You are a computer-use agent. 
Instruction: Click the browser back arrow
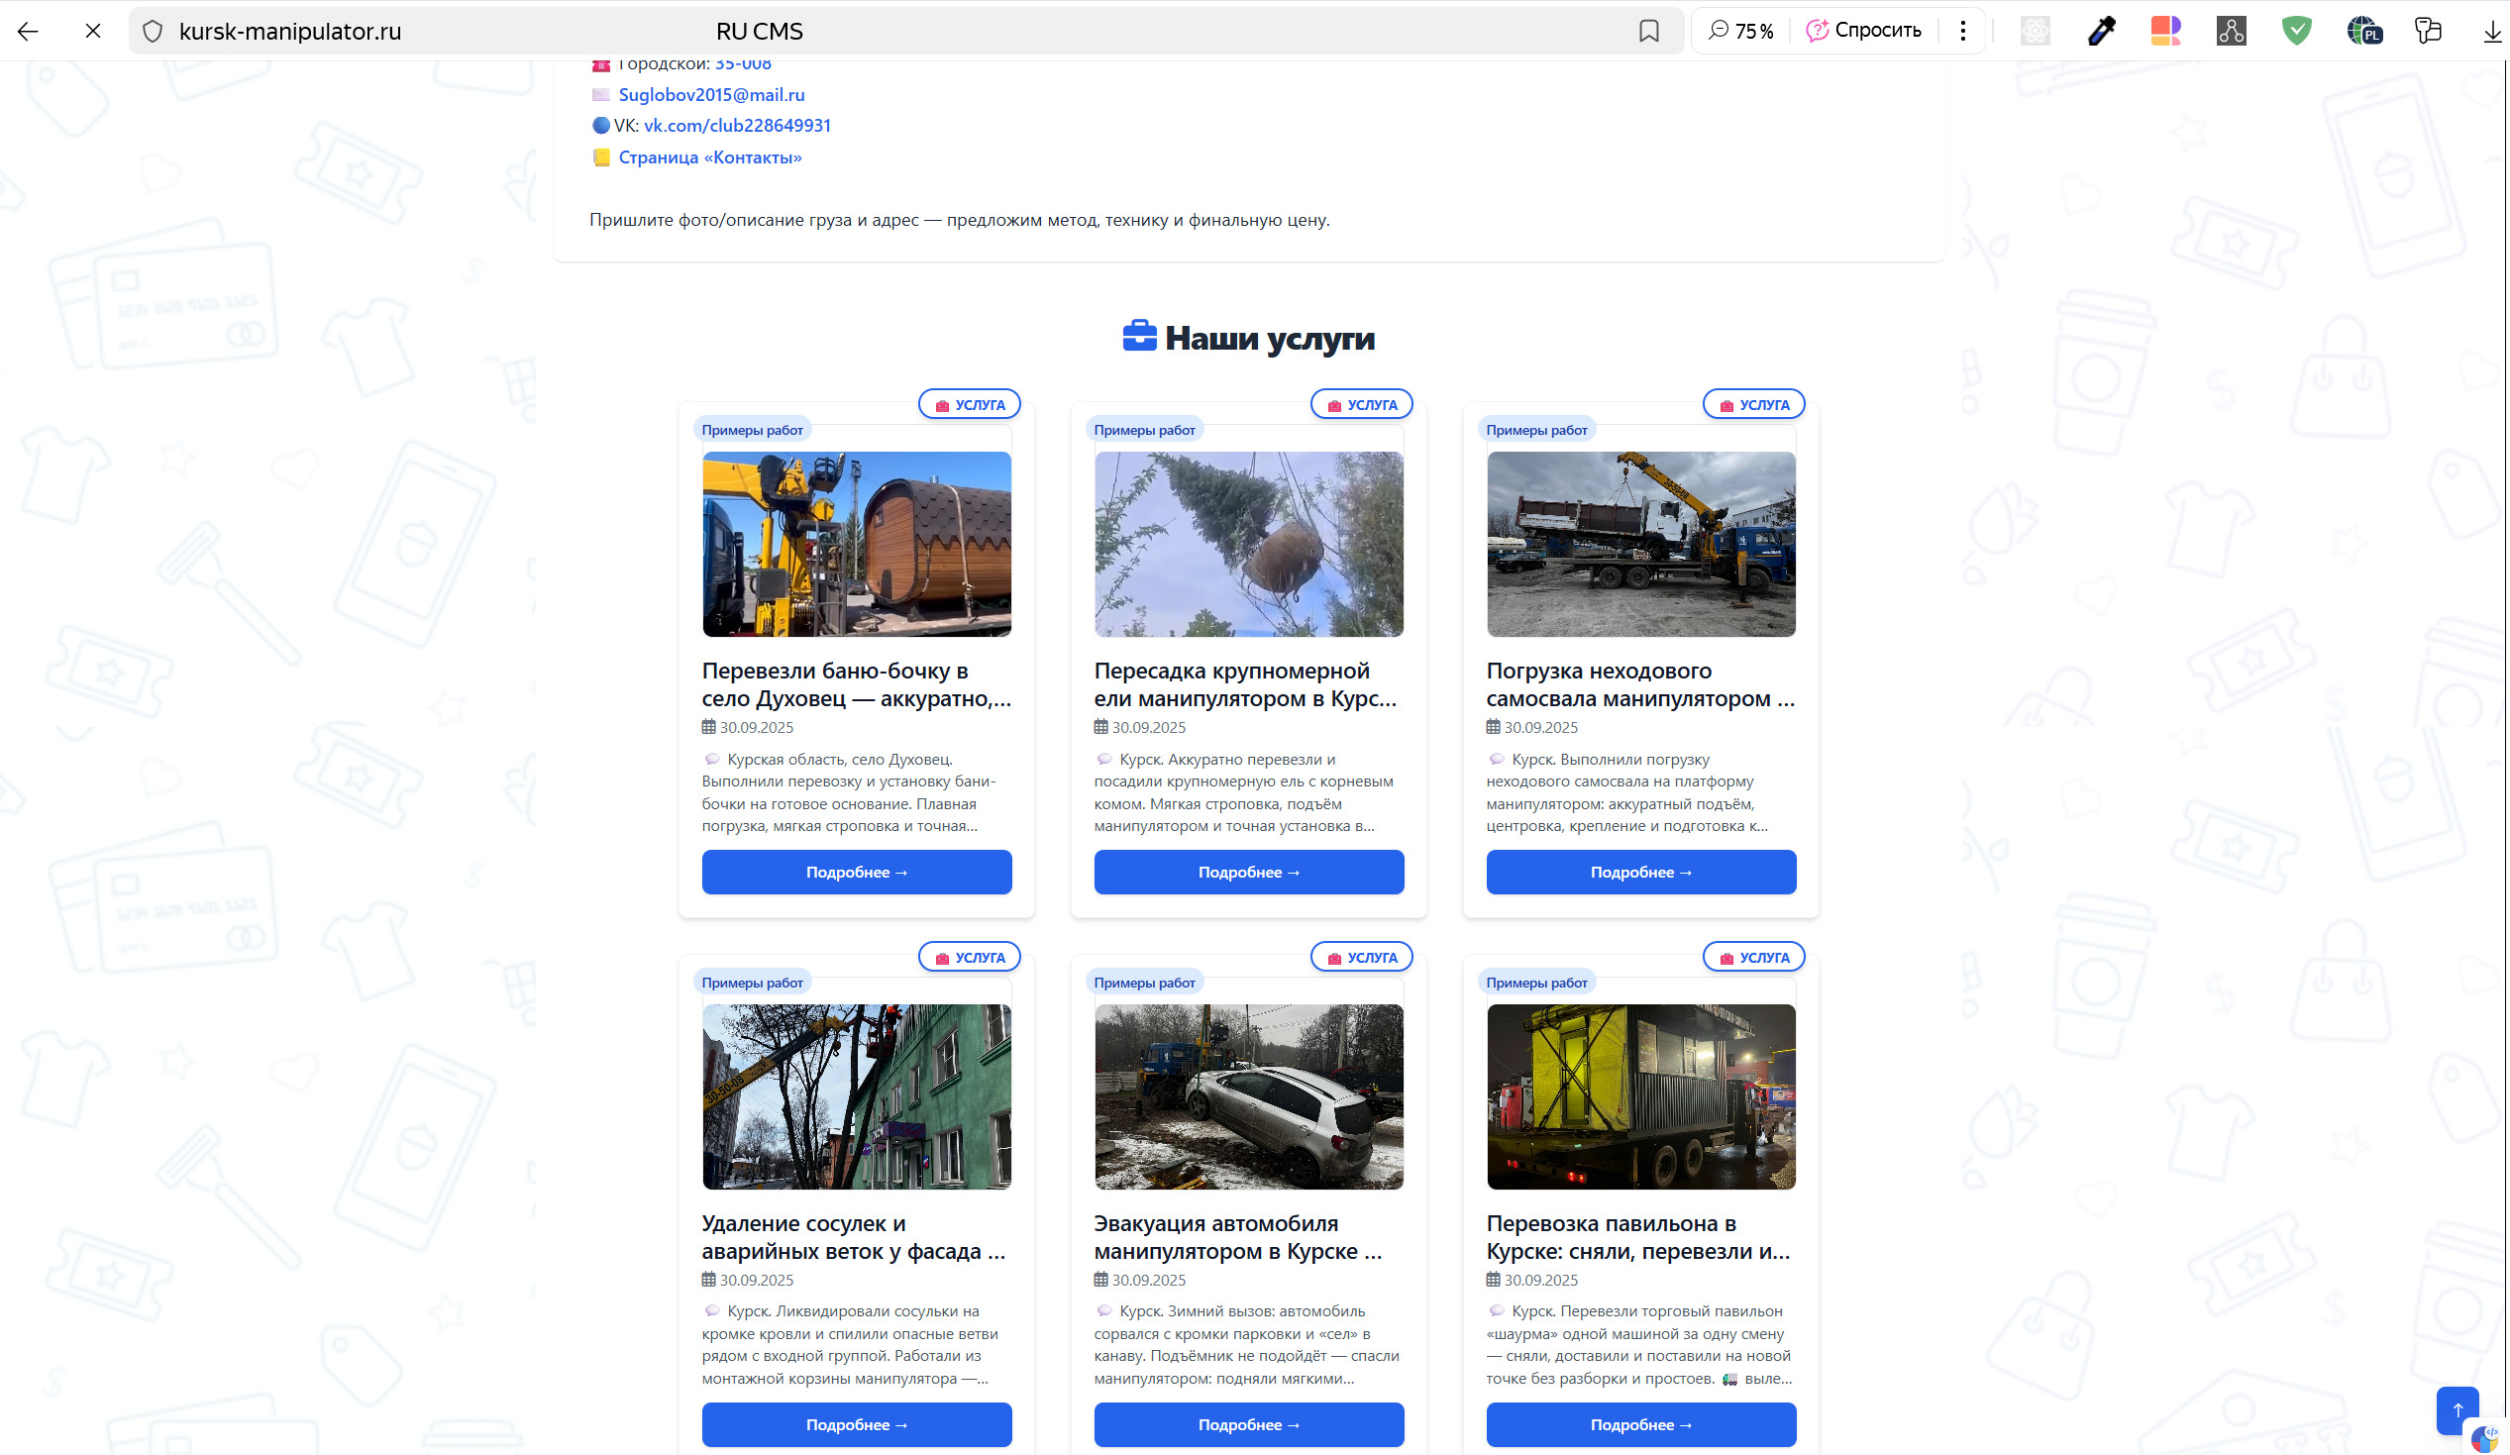[28, 31]
